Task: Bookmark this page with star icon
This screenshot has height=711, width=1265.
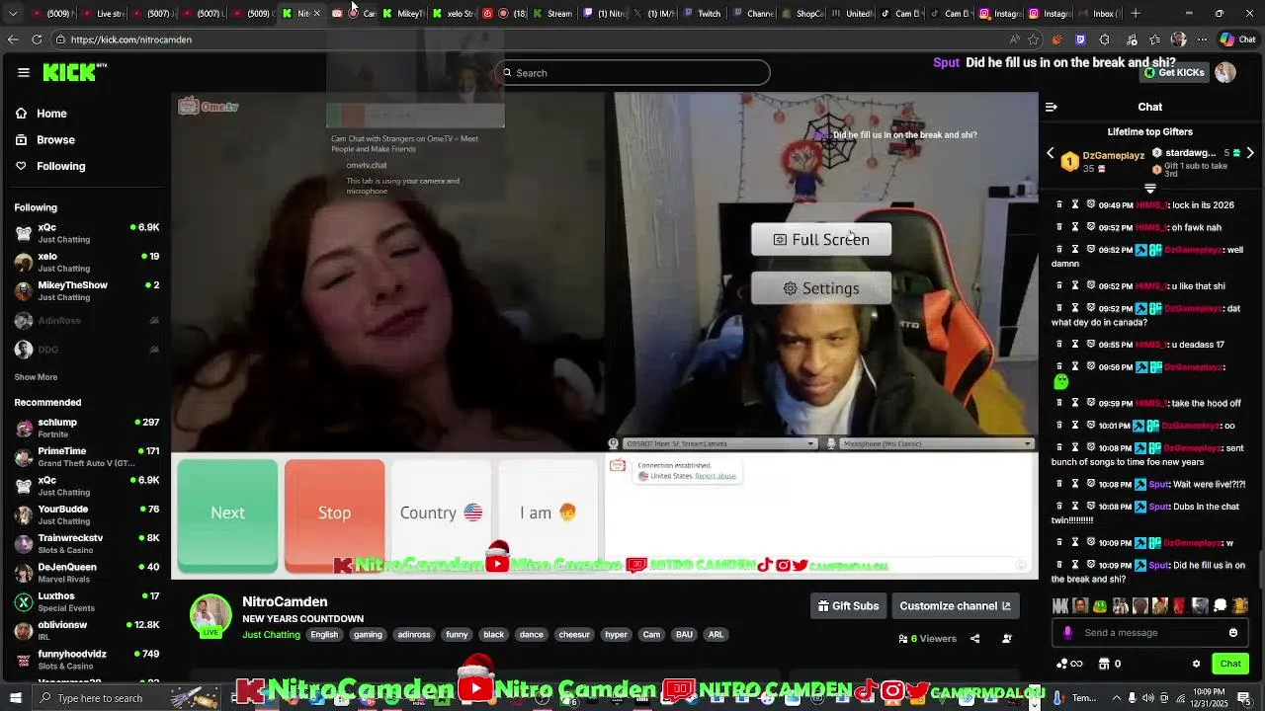Action: [x=1033, y=39]
